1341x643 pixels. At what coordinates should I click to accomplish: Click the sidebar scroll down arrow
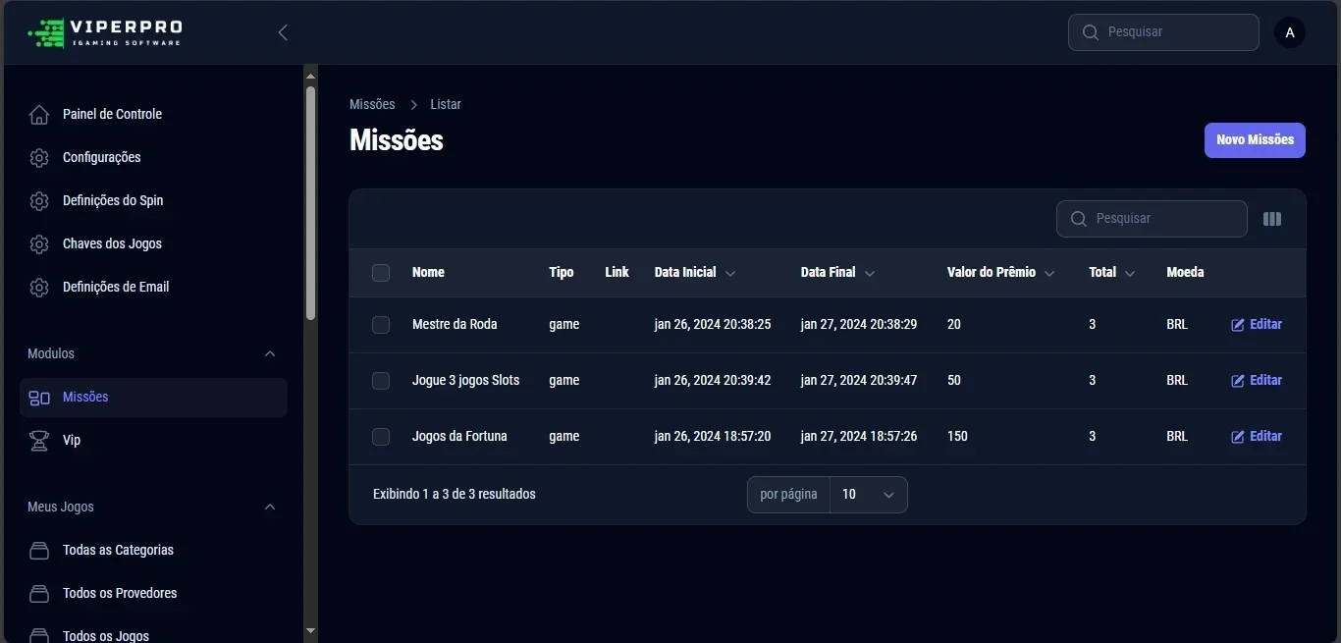tap(310, 631)
